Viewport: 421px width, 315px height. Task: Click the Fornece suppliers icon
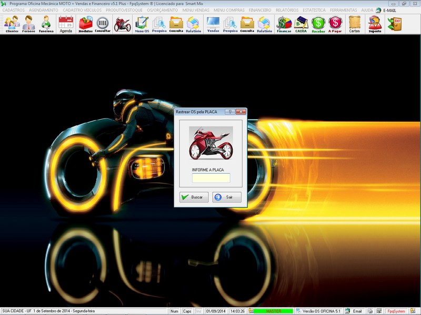click(x=28, y=24)
